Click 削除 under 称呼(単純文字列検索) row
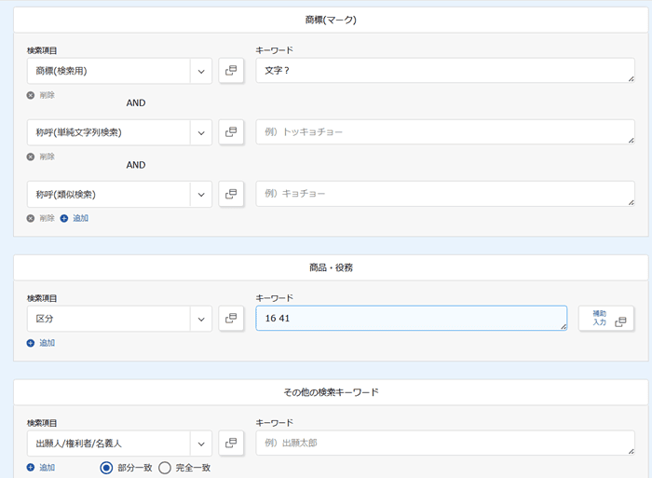The image size is (652, 478). [41, 157]
